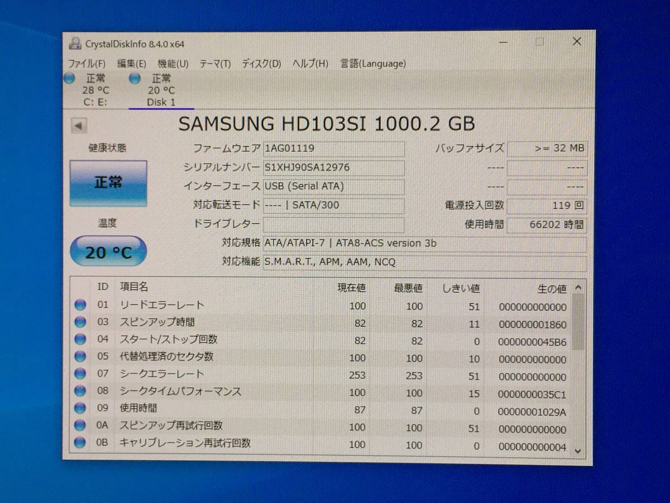This screenshot has width=670, height=503.
Task: Select the キャリブレーション再試行回数 row
Action: 321,444
